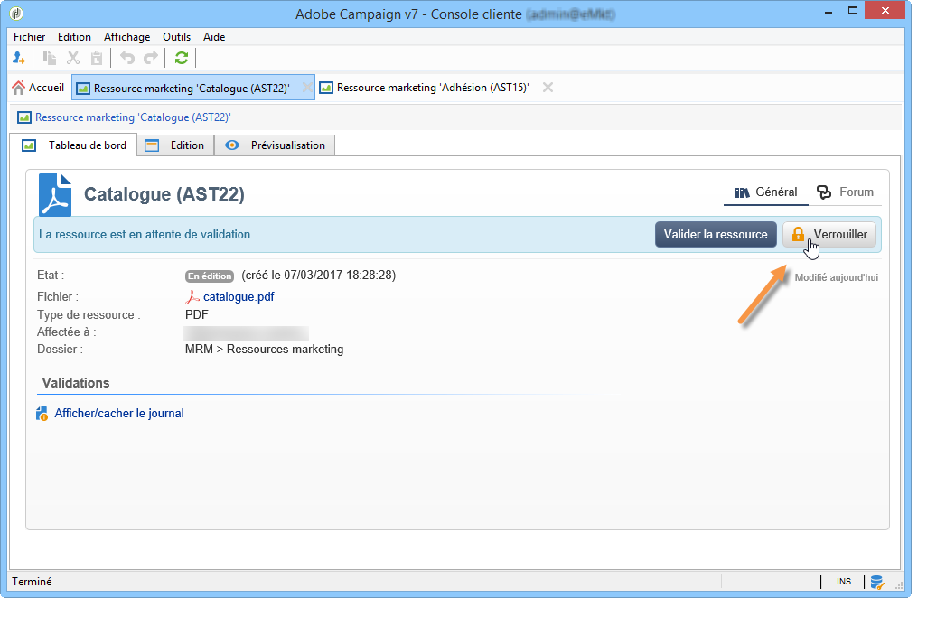
Task: Click the green Refresh icon
Action: pyautogui.click(x=182, y=58)
